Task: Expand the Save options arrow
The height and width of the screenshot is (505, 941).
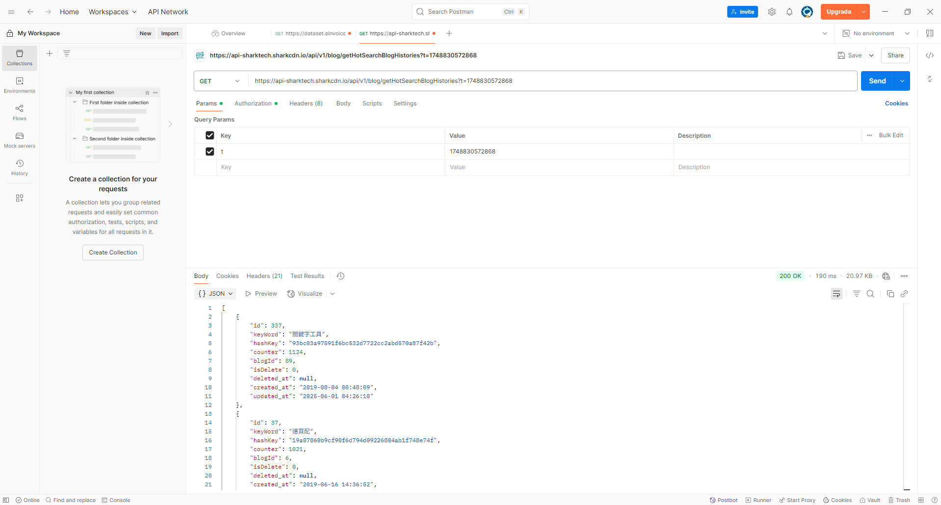Action: pyautogui.click(x=871, y=55)
